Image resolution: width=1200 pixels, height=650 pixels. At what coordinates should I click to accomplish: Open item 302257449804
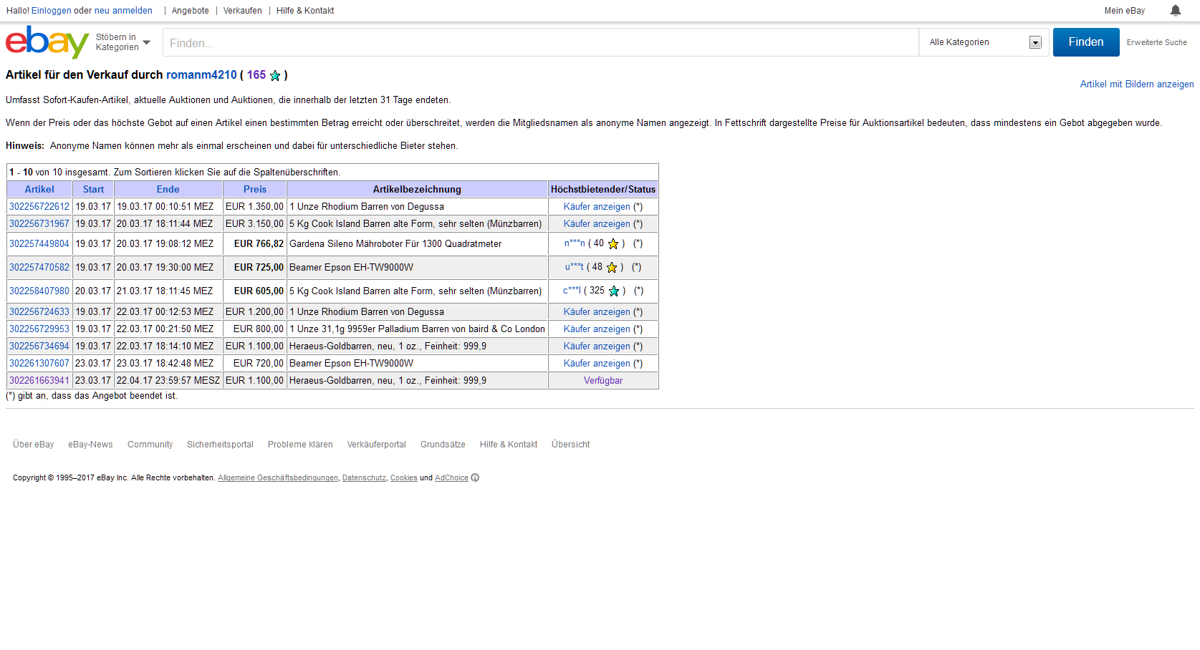39,244
